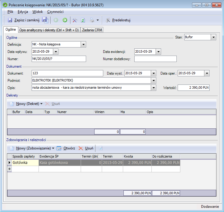The width and height of the screenshot is (224, 212).
Task: Click the new document icon beside Nowy (Zobowiązanie)
Action: click(x=12, y=148)
